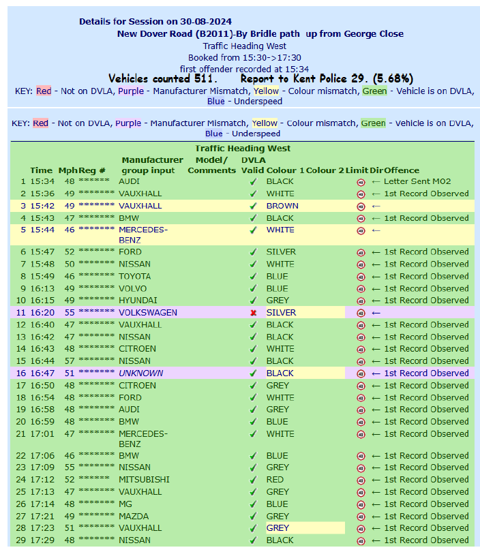Image resolution: width=480 pixels, height=552 pixels.
Task: Click the highlighted GREY cell for the 17:23 VAUXHALL
Action: [x=305, y=528]
